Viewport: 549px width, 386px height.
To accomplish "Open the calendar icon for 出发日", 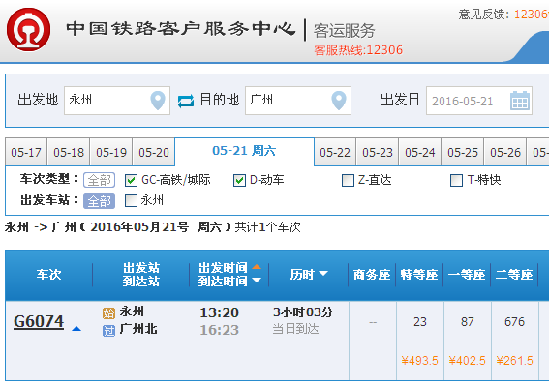I will click(x=520, y=101).
